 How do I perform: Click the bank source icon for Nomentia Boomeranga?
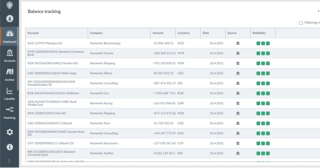click(x=238, y=43)
